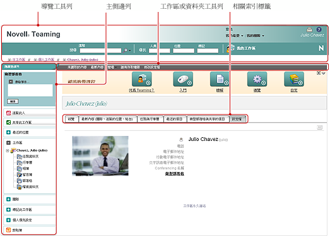Click the My Workspace label in navigation bar
The width and height of the screenshot is (330, 236).
(246, 48)
